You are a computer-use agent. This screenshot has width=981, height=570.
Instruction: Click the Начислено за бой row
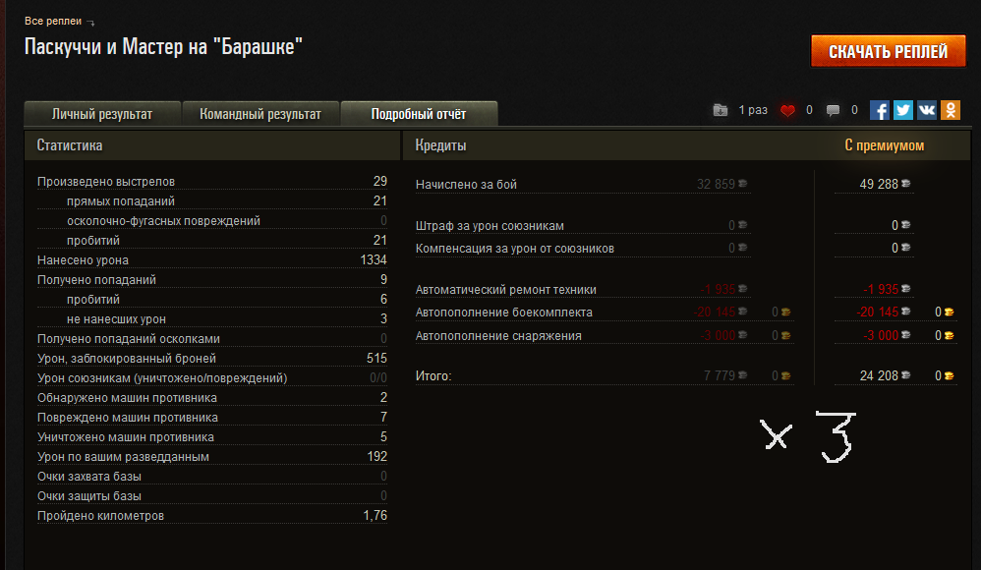coord(583,185)
